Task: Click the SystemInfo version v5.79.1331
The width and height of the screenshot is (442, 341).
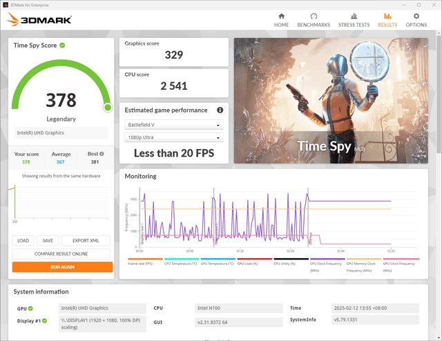Action: click(375, 320)
